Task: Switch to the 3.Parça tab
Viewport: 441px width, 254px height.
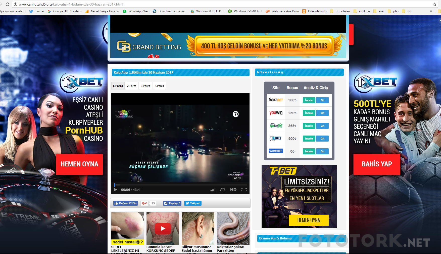Action: (x=145, y=86)
